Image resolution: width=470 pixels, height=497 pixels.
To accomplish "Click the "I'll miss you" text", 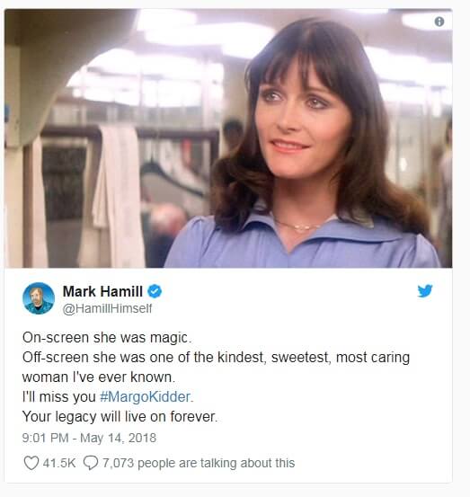I will [x=59, y=397].
